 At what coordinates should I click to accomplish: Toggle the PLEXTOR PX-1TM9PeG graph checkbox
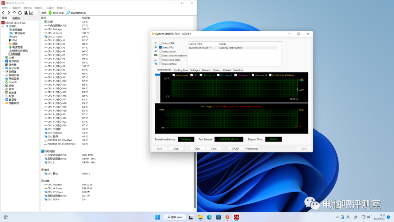pyautogui.click(x=270, y=75)
